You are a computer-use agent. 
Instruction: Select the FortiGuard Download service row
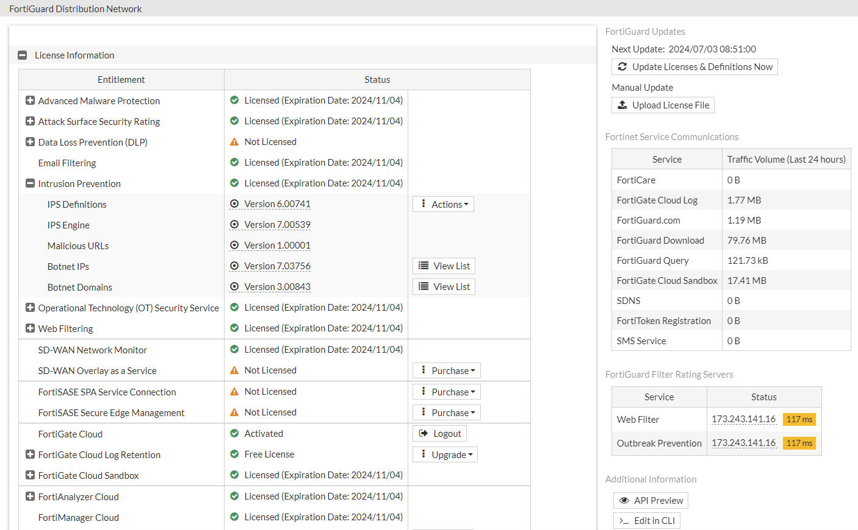(x=731, y=240)
